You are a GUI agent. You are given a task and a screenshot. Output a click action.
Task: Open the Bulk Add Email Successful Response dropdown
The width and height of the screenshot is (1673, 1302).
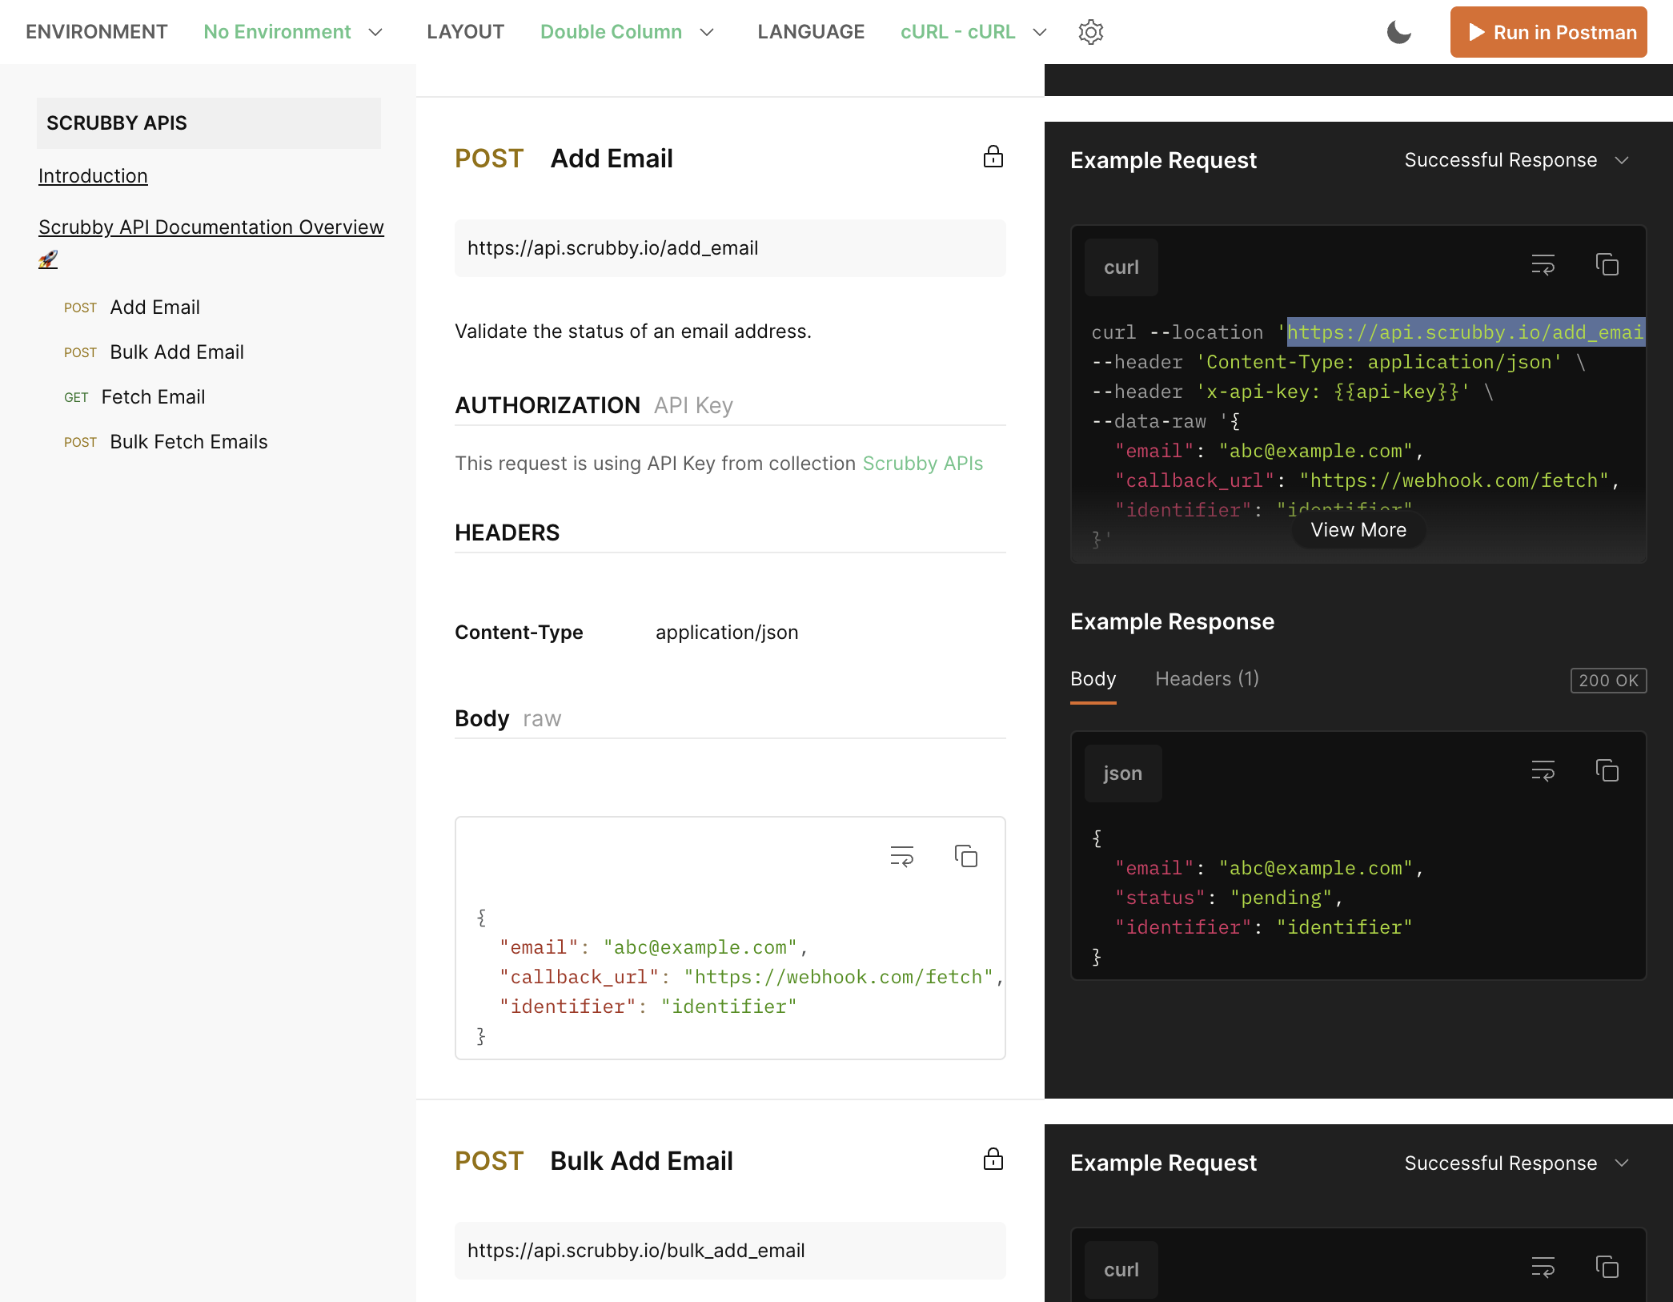(1516, 1163)
